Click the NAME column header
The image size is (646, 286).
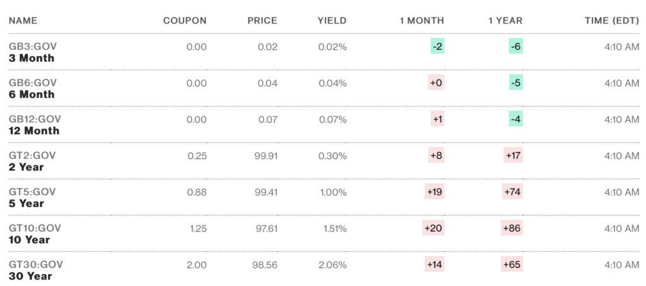coord(23,20)
